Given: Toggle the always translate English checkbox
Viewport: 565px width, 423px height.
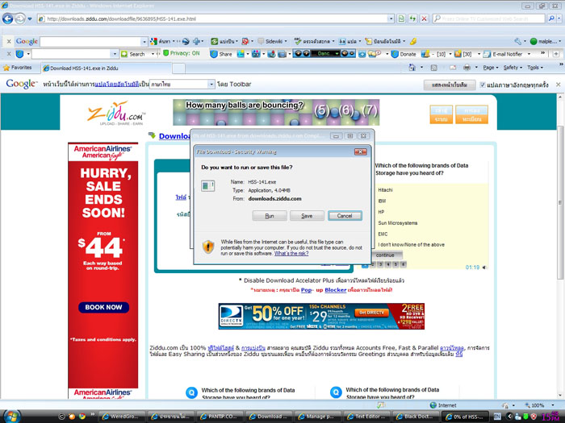Looking at the screenshot, I should pyautogui.click(x=483, y=85).
